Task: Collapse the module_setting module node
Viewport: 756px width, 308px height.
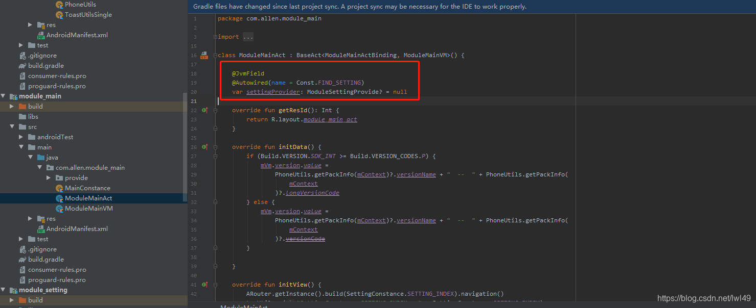Action: [x=3, y=290]
